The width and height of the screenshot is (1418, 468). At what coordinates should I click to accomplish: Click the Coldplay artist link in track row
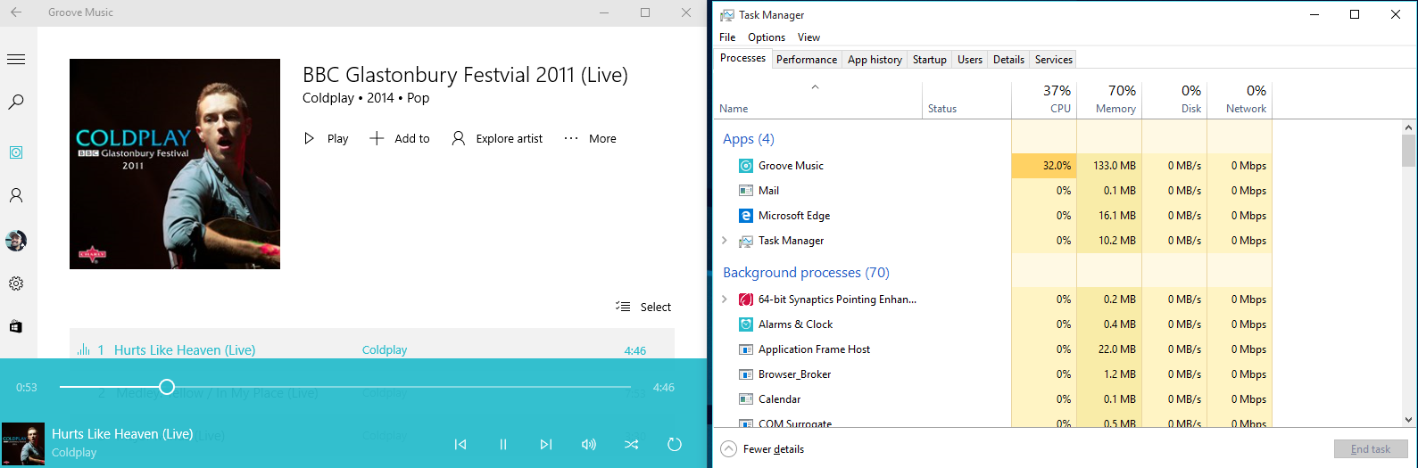[385, 350]
